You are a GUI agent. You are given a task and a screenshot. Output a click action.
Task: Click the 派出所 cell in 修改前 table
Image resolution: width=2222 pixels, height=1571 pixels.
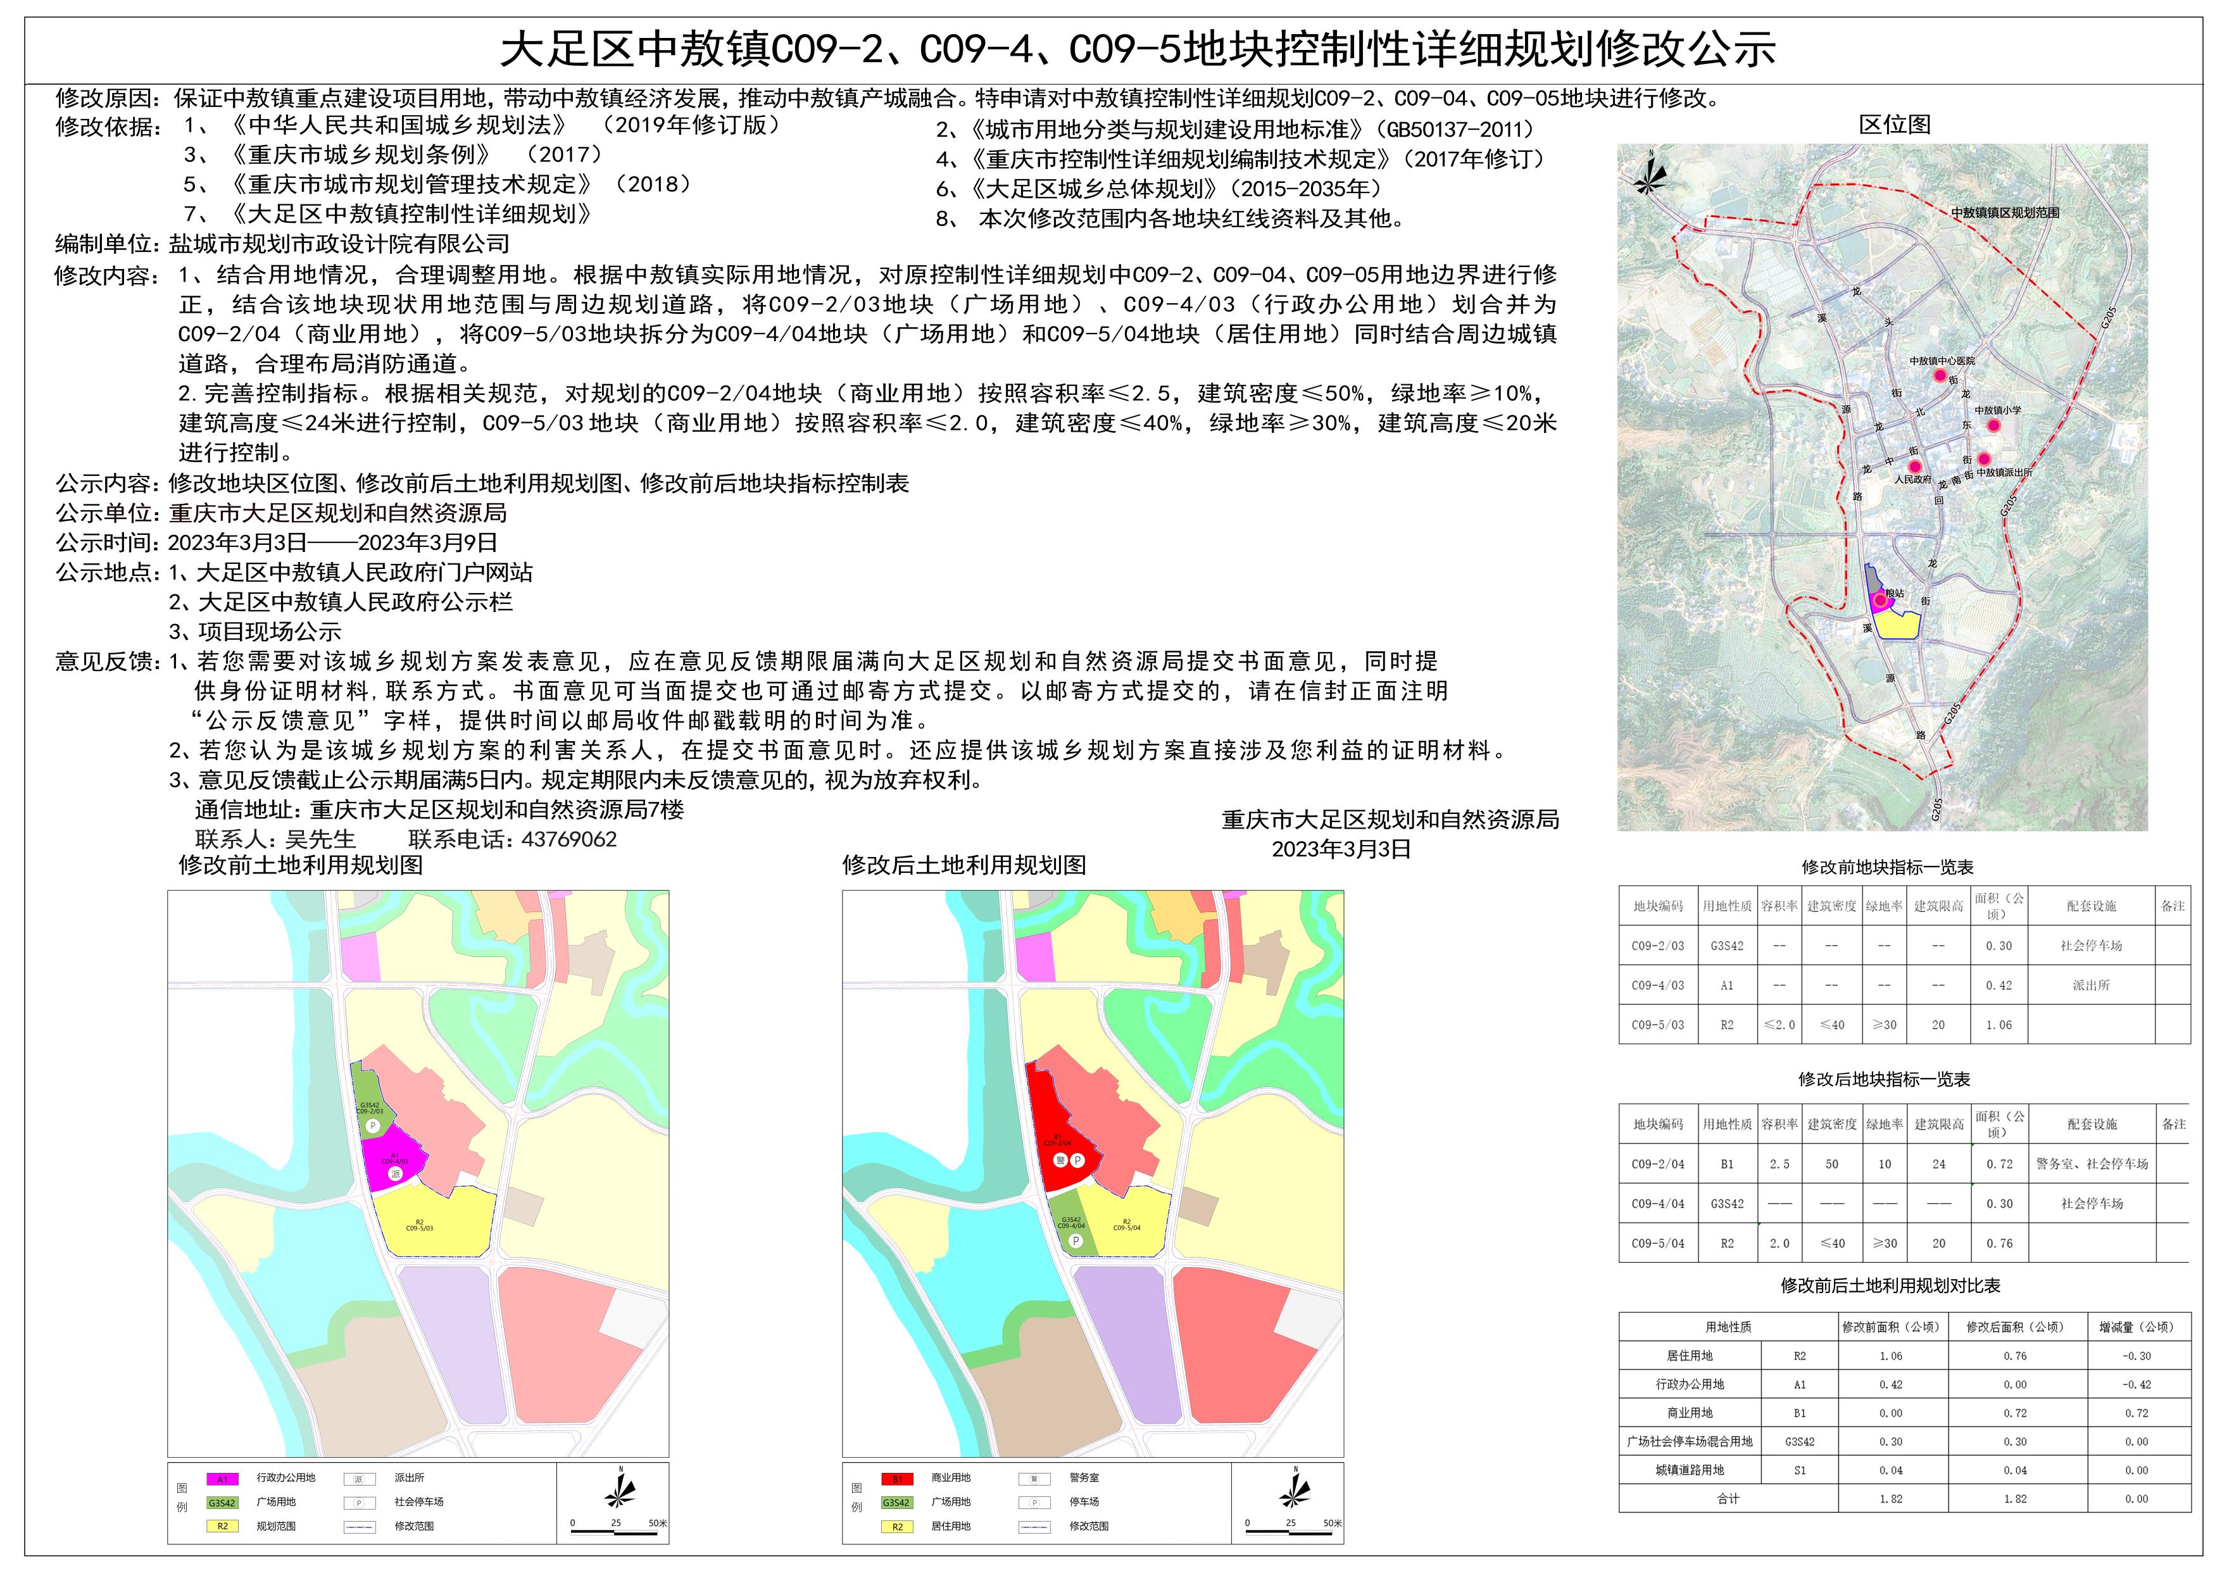2092,986
